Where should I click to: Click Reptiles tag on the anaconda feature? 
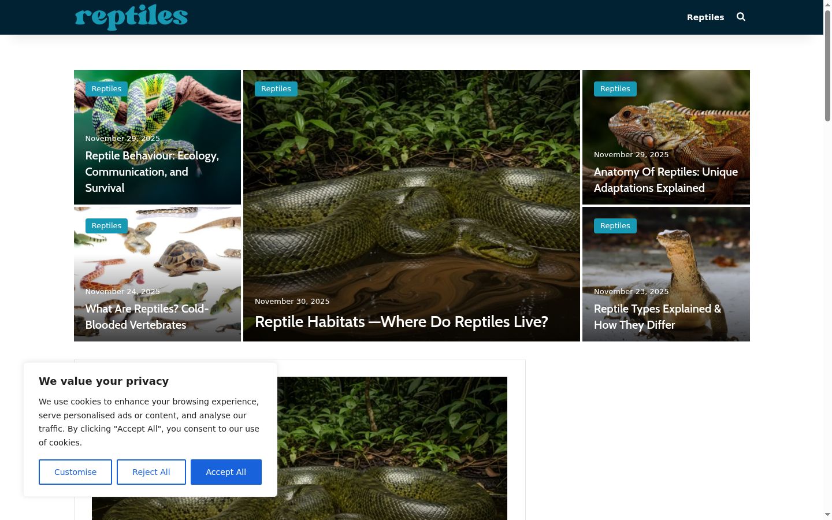click(x=276, y=89)
